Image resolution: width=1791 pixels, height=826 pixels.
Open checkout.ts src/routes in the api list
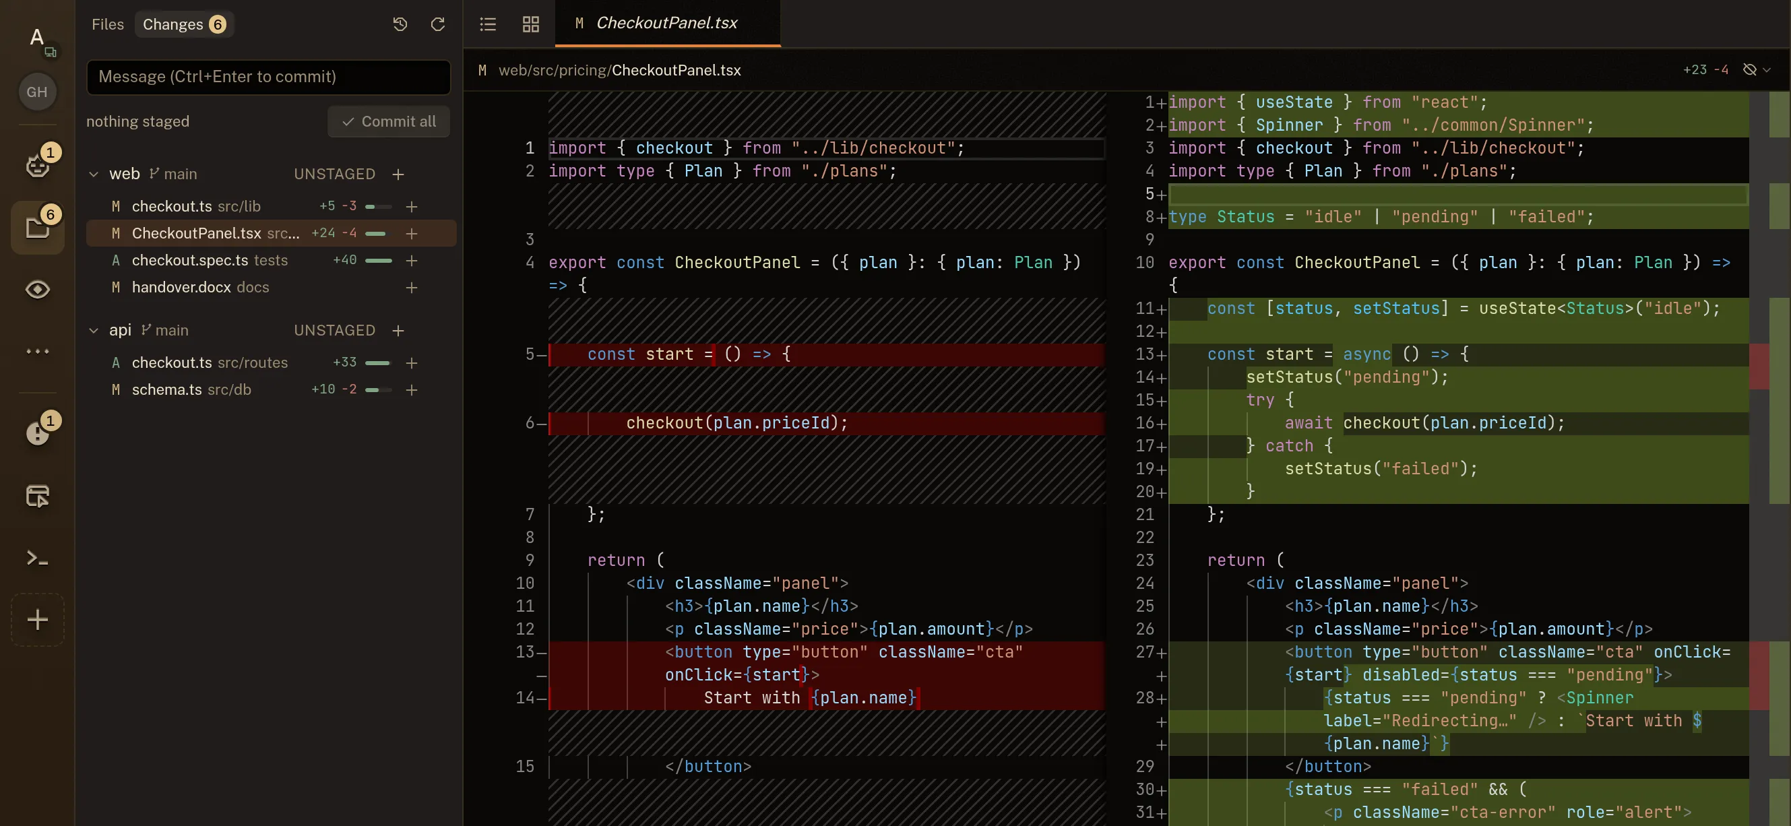(x=271, y=363)
